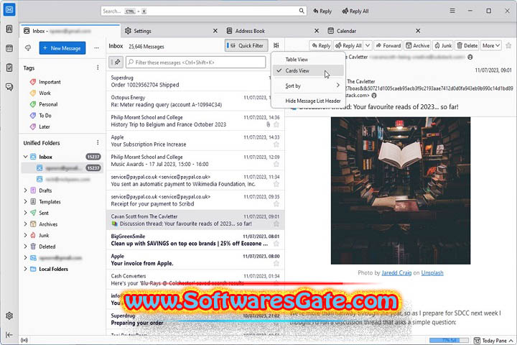Open the Address Book space icon
This screenshot has width=517, height=345.
click(x=9, y=29)
